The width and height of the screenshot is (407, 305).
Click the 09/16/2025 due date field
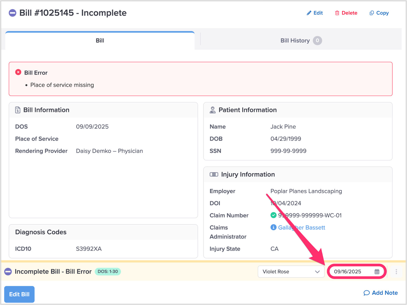(347, 272)
